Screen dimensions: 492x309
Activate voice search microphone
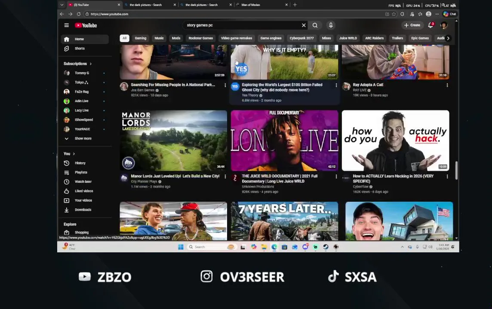331,25
